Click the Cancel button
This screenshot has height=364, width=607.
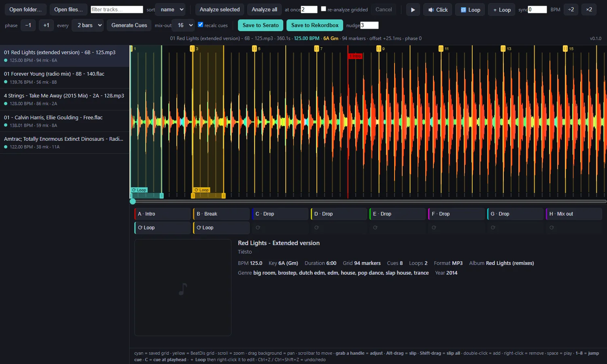384,9
